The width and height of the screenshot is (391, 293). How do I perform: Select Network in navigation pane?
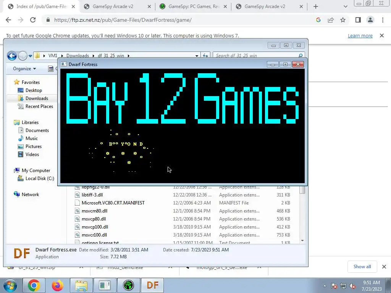pyautogui.click(x=30, y=194)
